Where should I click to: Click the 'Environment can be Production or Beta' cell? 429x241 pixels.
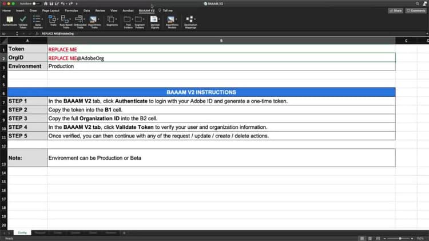(x=221, y=158)
